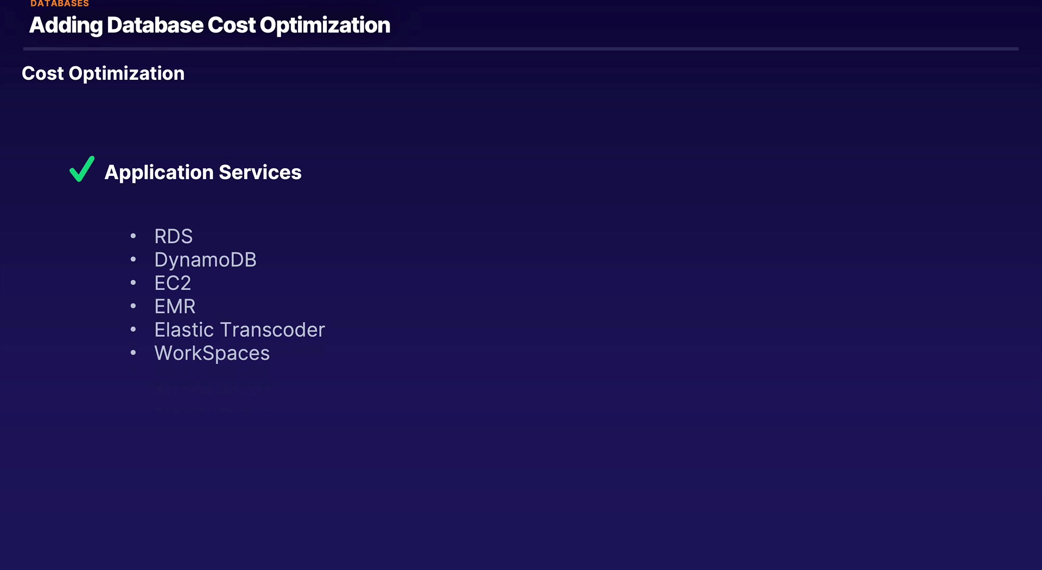1042x570 pixels.
Task: Click the bullet dot beside DynamoDB
Action: (x=133, y=259)
